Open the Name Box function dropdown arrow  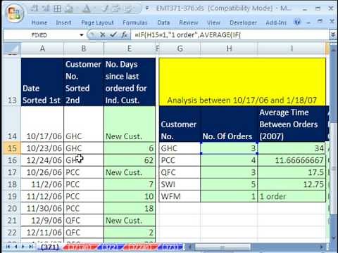coord(82,35)
